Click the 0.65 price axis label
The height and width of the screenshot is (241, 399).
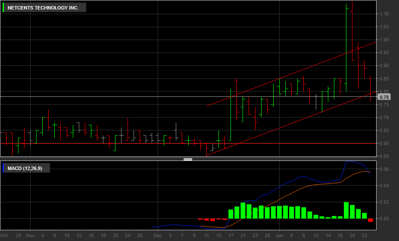click(384, 131)
